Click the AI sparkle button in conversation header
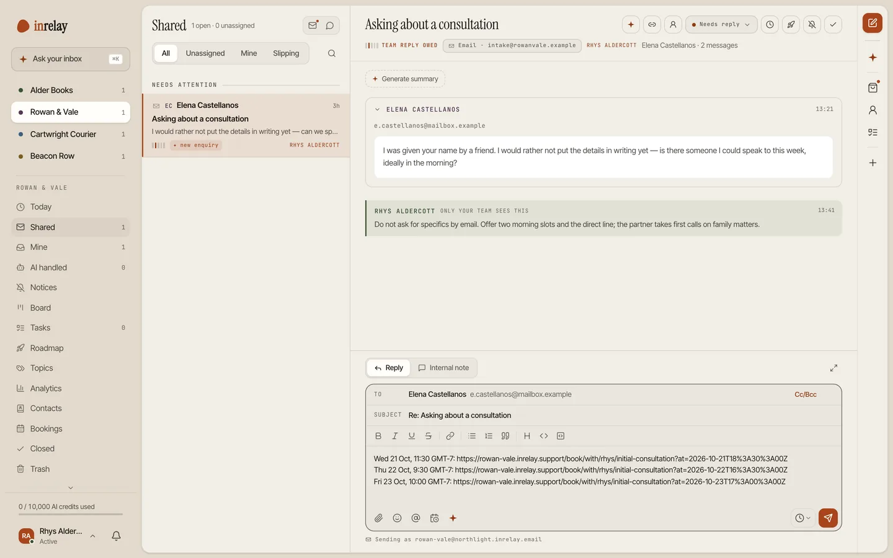This screenshot has width=893, height=558. pyautogui.click(x=631, y=25)
